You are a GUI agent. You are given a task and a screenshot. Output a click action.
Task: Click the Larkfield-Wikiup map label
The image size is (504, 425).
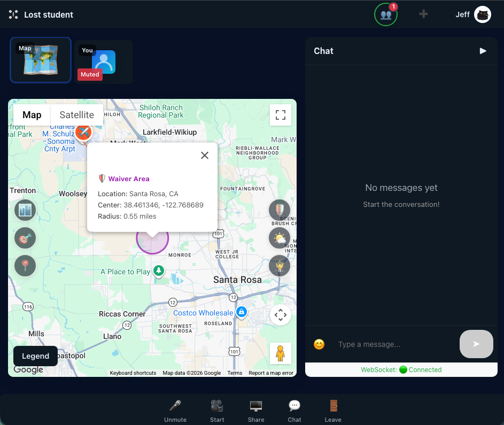(x=170, y=132)
